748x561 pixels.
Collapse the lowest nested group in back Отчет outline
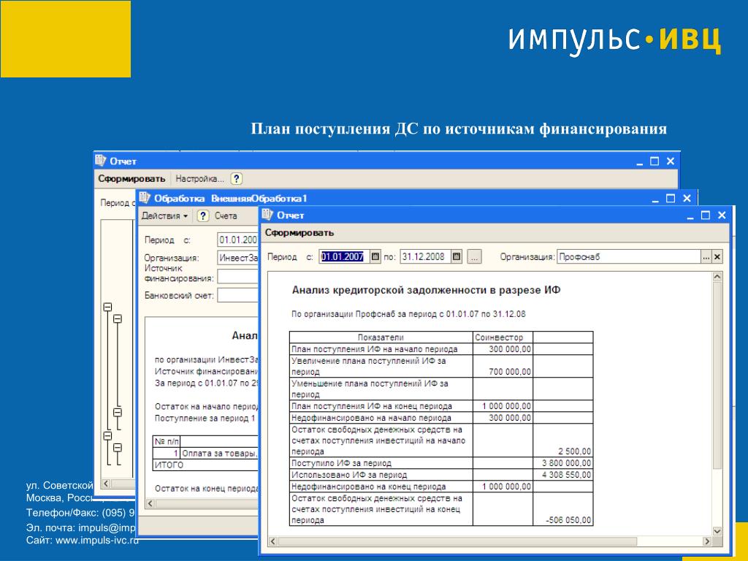coord(118,448)
